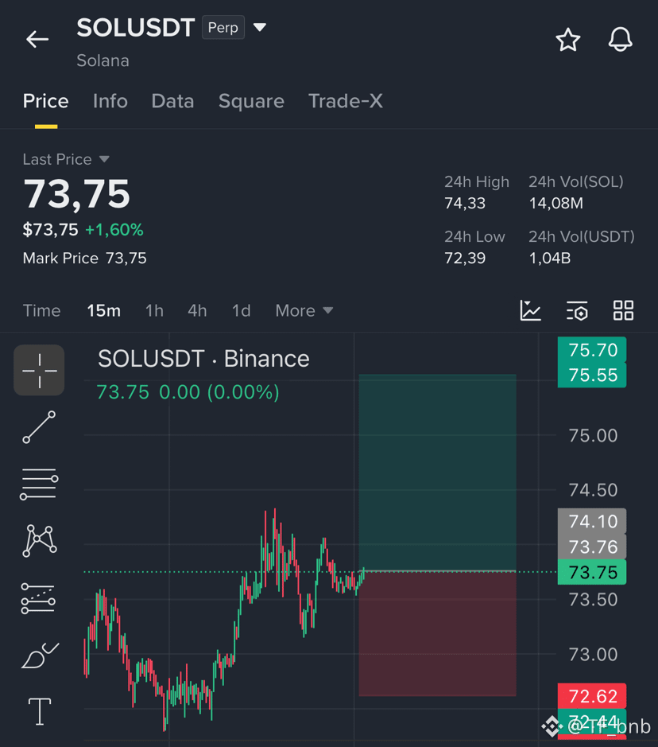
Task: Switch to the Price tab
Action: (x=45, y=101)
